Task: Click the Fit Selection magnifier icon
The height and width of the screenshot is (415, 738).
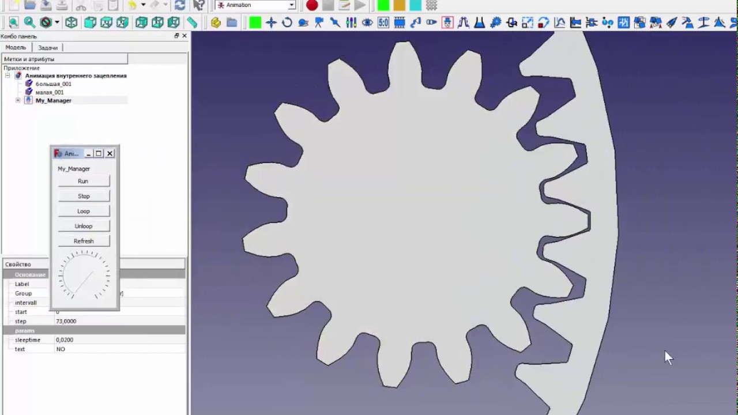Action: (29, 22)
